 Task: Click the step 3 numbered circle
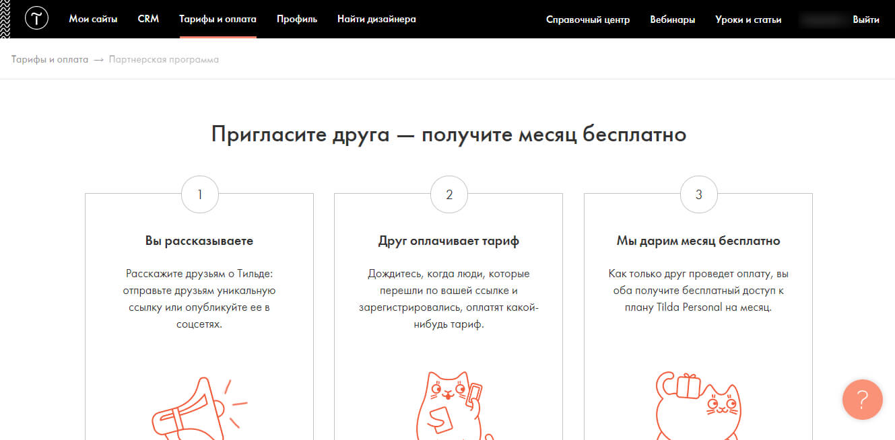[698, 194]
